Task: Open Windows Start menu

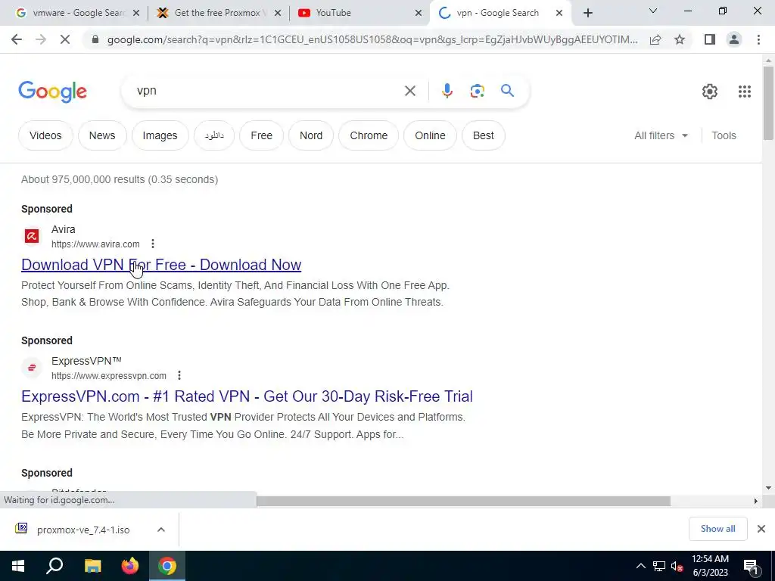Action: 18,566
